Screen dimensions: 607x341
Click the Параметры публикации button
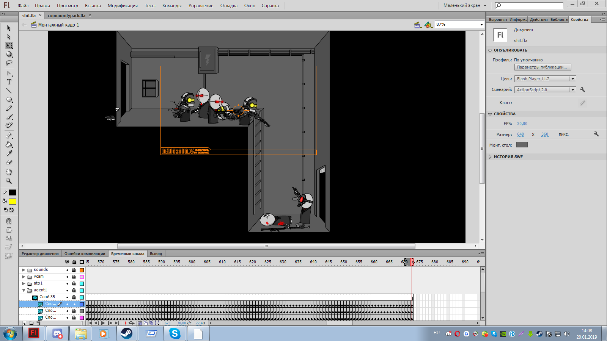pos(543,67)
